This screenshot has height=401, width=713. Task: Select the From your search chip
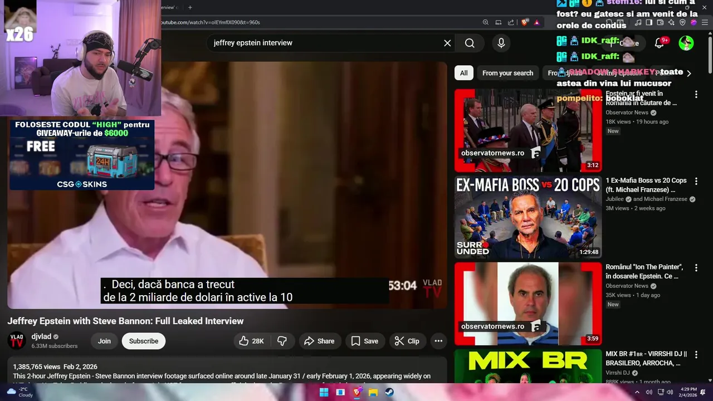point(507,73)
